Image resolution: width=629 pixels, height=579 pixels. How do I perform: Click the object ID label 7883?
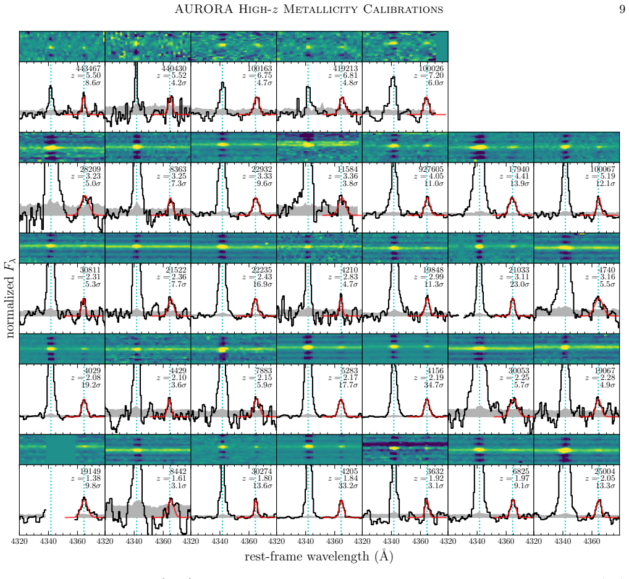pyautogui.click(x=264, y=371)
